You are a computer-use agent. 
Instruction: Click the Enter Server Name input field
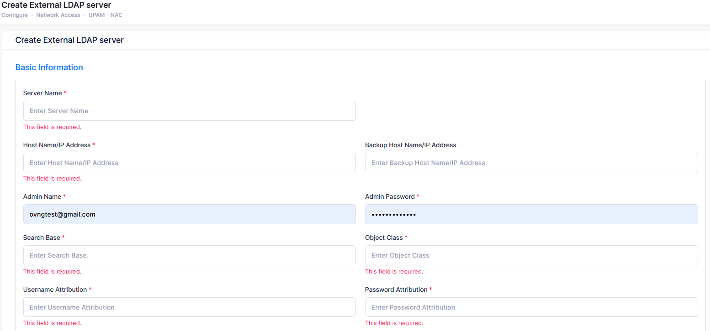(189, 111)
